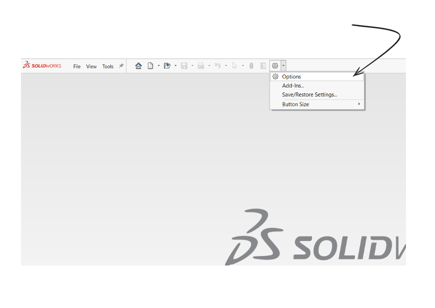Image resolution: width=435 pixels, height=308 pixels.
Task: Open the File menu
Action: coord(77,66)
